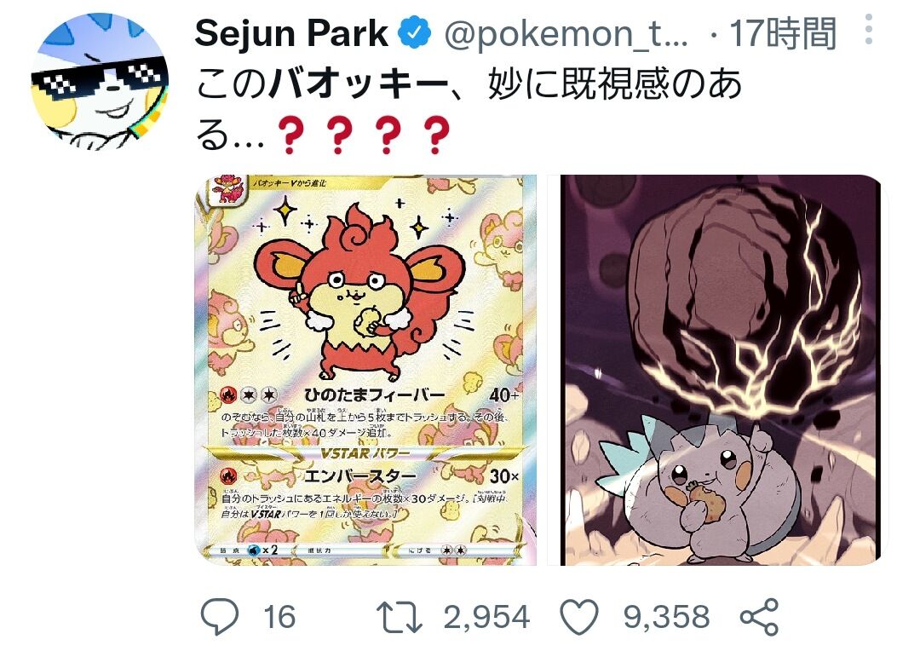This screenshot has width=920, height=651.
Task: View the バオッキー Pokémon card image
Action: [x=365, y=370]
